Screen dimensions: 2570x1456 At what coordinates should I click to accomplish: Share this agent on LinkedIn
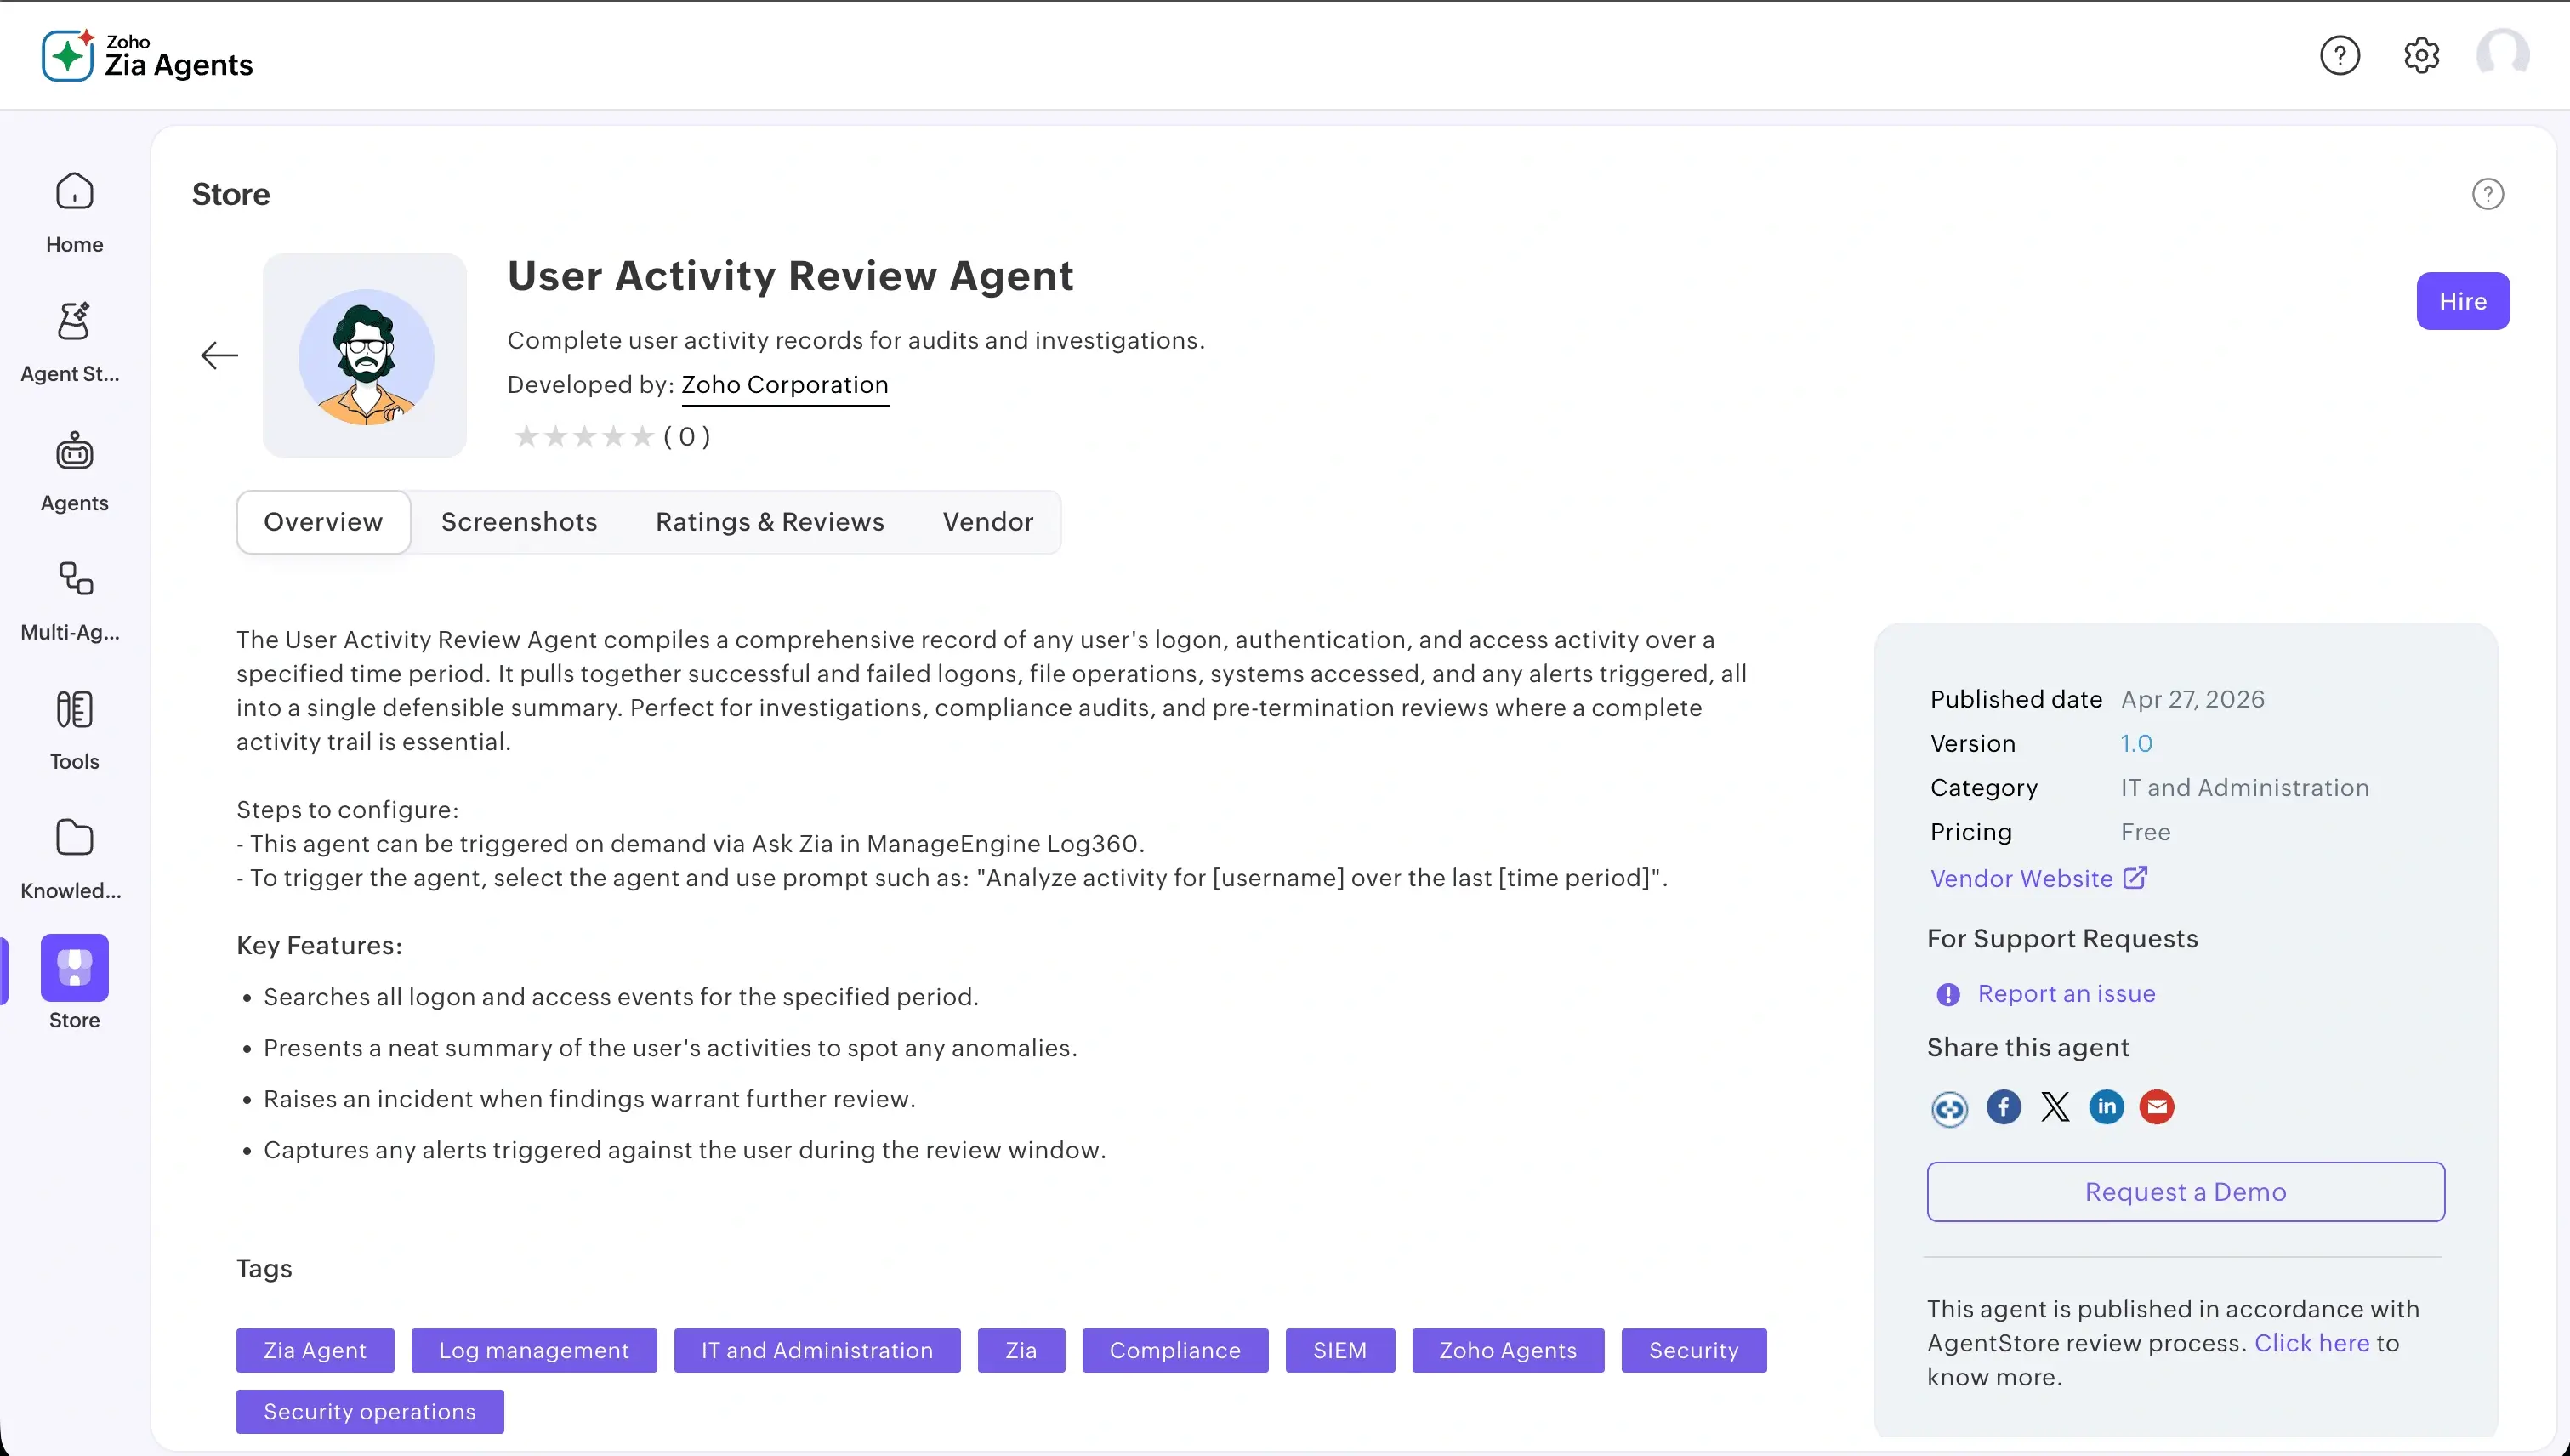(2106, 1107)
